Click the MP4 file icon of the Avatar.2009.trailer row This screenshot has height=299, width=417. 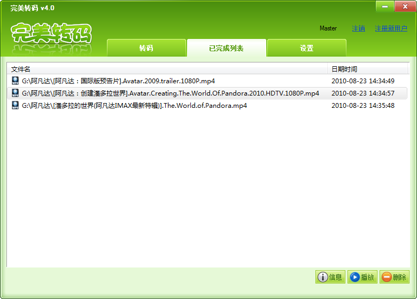click(15, 81)
